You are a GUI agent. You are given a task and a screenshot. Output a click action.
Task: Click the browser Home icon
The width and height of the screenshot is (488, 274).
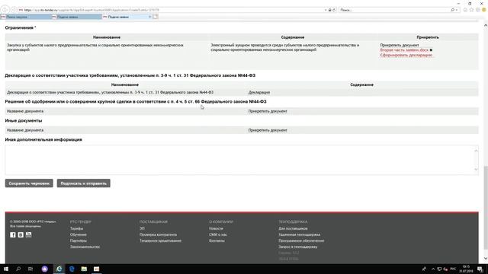tap(465, 10)
